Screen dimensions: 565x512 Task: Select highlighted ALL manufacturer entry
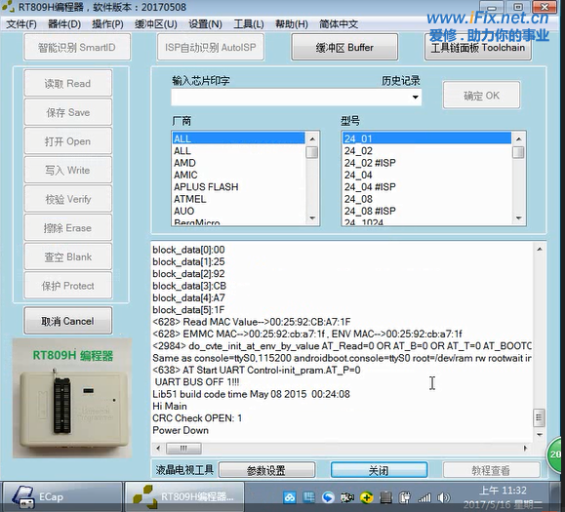[238, 138]
